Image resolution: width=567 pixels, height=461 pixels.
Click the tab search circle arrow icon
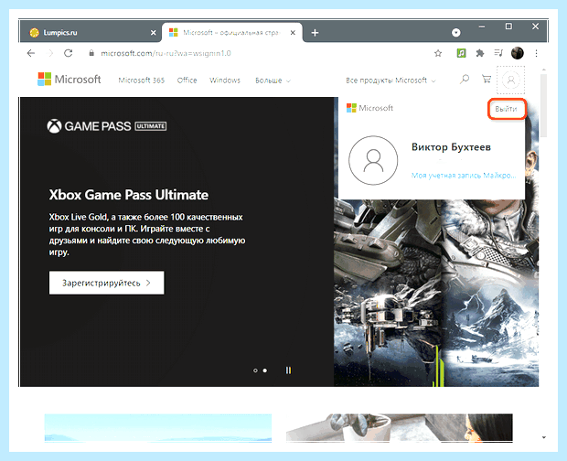point(456,33)
